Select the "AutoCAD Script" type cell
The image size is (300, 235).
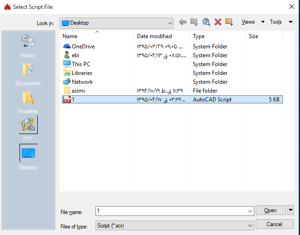212,100
